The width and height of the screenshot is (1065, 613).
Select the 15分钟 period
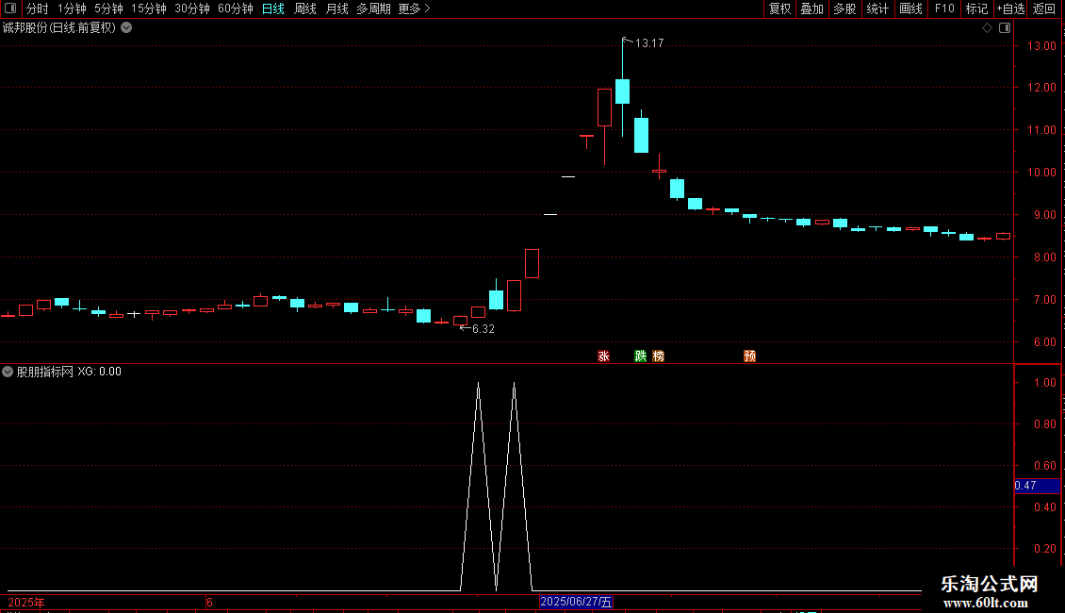point(149,8)
